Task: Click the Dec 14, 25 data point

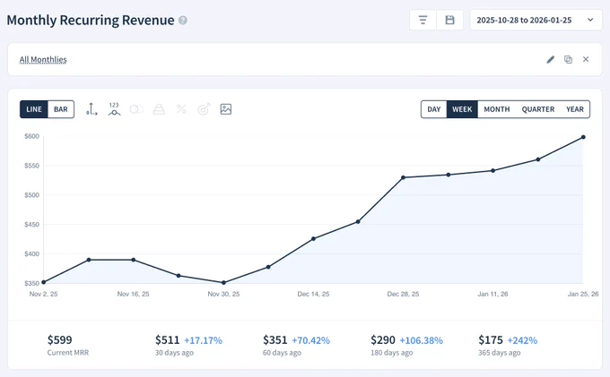Action: coord(314,239)
